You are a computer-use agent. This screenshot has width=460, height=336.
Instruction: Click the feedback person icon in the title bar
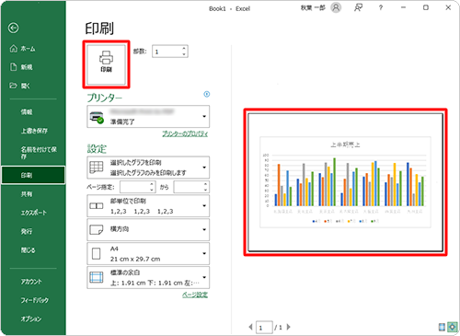[x=358, y=7]
